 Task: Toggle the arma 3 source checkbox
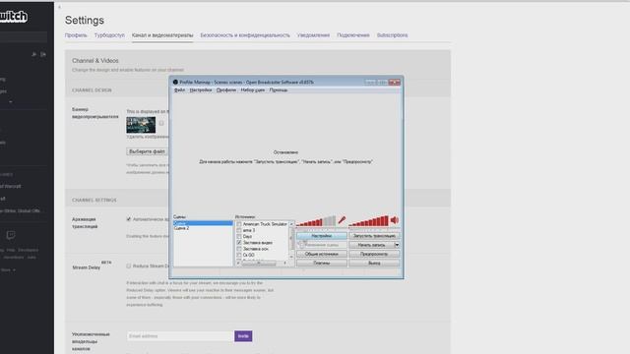click(x=239, y=230)
